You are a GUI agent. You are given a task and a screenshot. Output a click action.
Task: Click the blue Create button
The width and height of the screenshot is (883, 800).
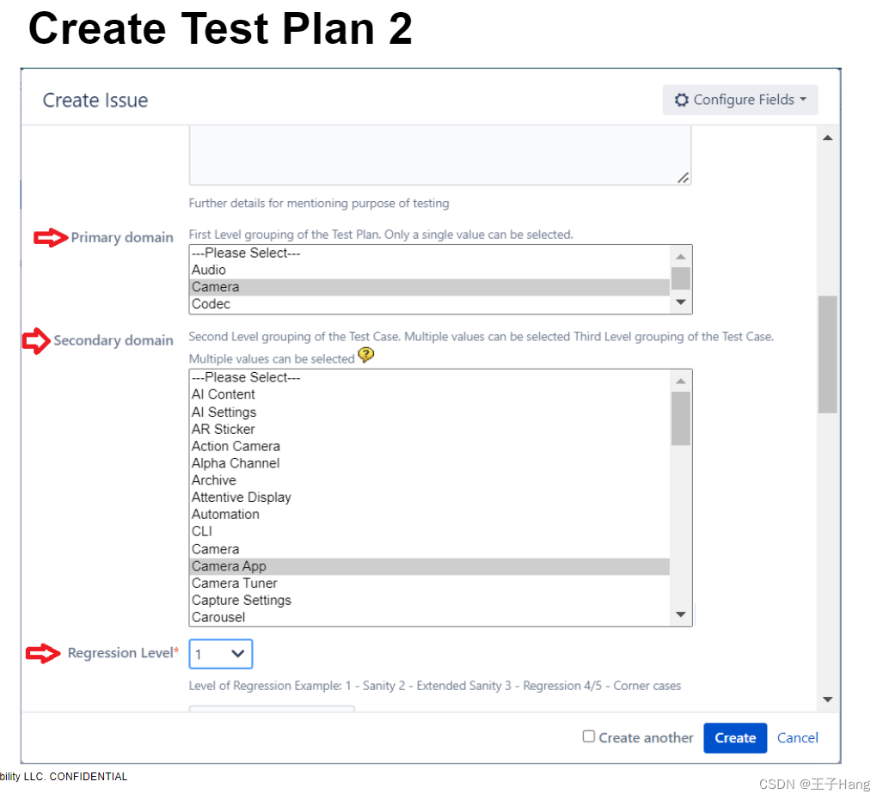click(735, 738)
